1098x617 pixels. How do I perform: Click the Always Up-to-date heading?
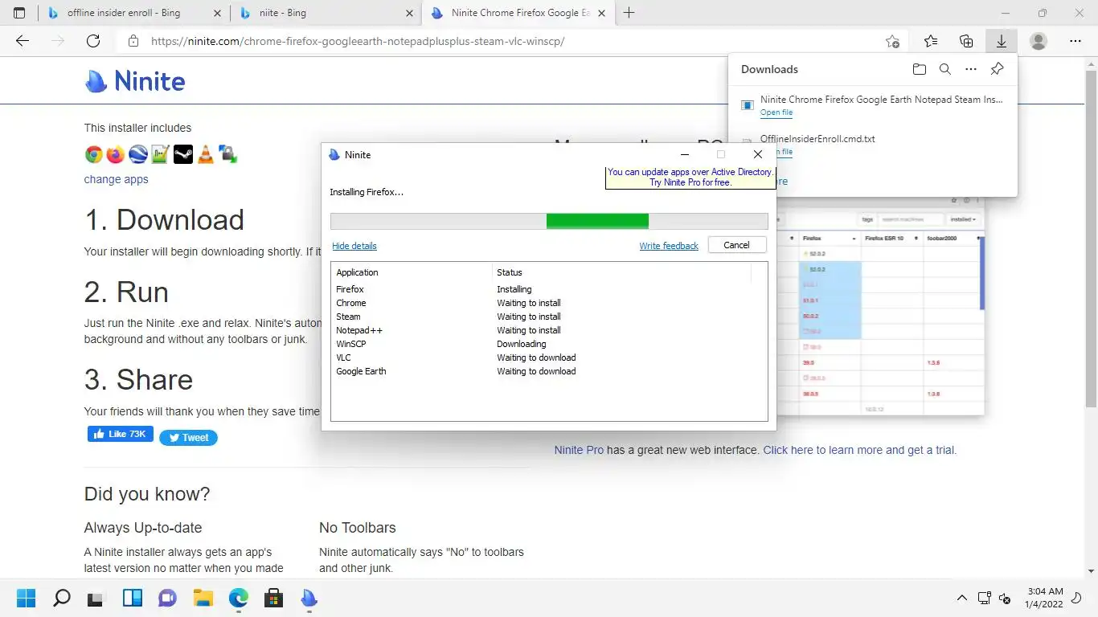pos(143,528)
